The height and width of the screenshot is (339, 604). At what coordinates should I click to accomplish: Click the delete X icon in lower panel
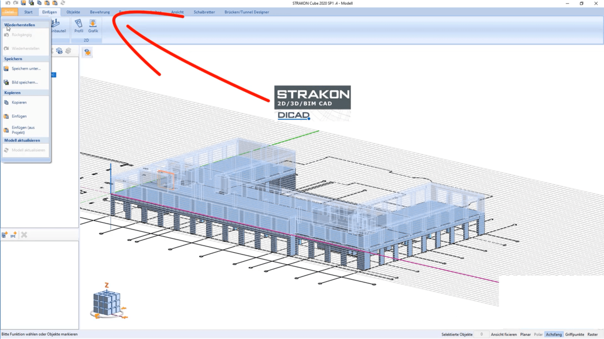click(x=24, y=235)
